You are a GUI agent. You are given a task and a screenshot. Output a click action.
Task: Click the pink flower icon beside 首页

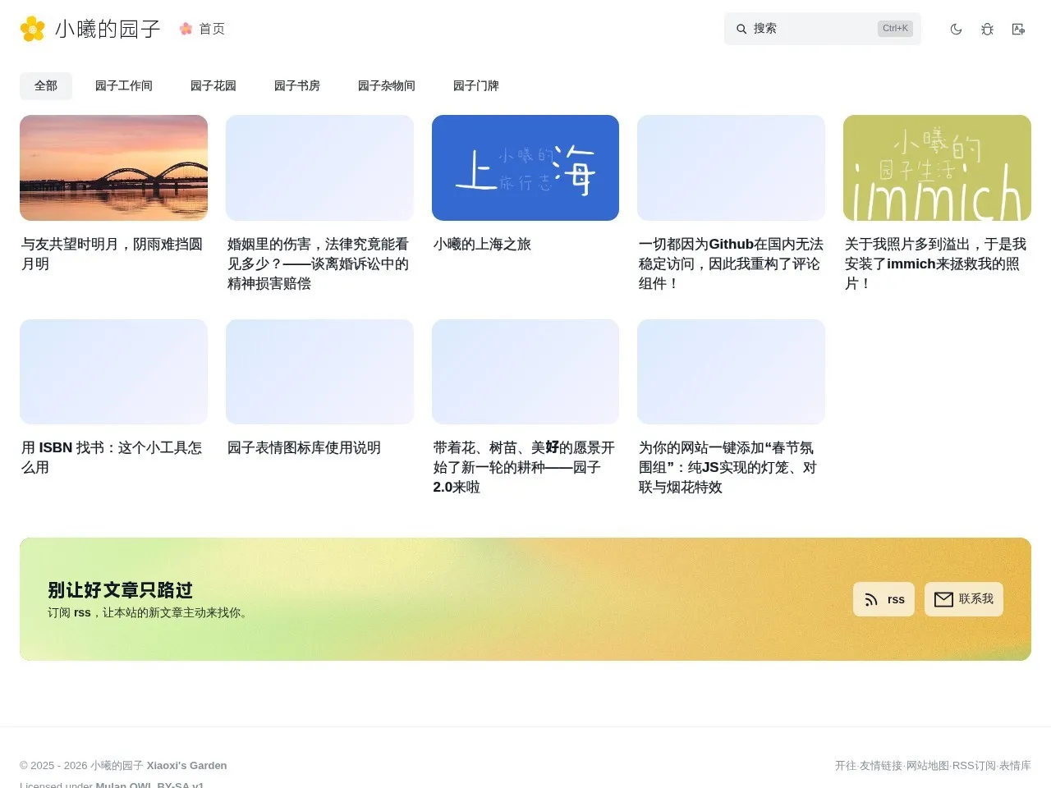(186, 29)
